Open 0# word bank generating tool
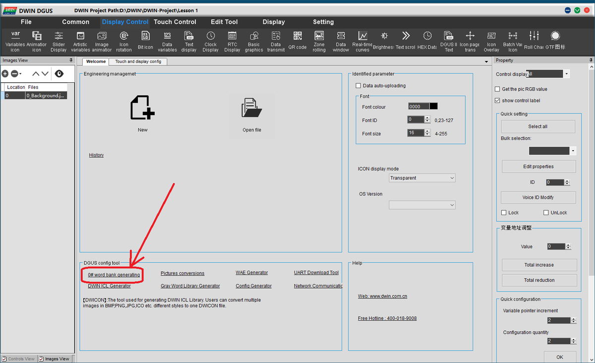595x363 pixels. coord(114,275)
